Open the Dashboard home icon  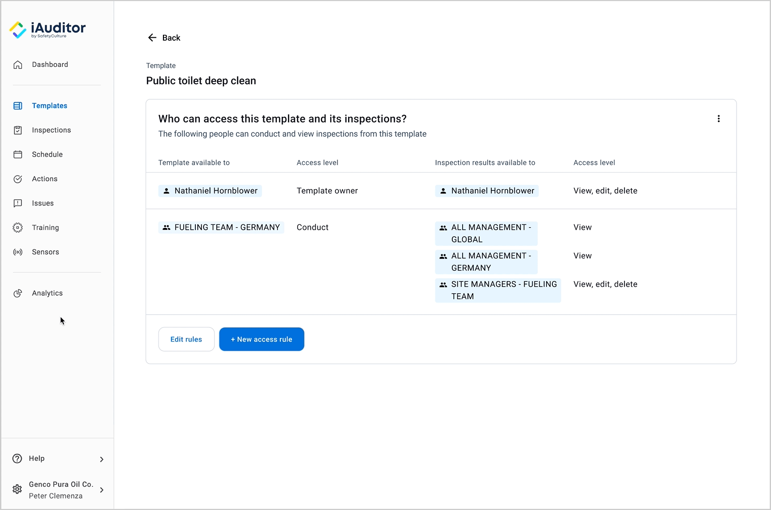[x=18, y=65]
